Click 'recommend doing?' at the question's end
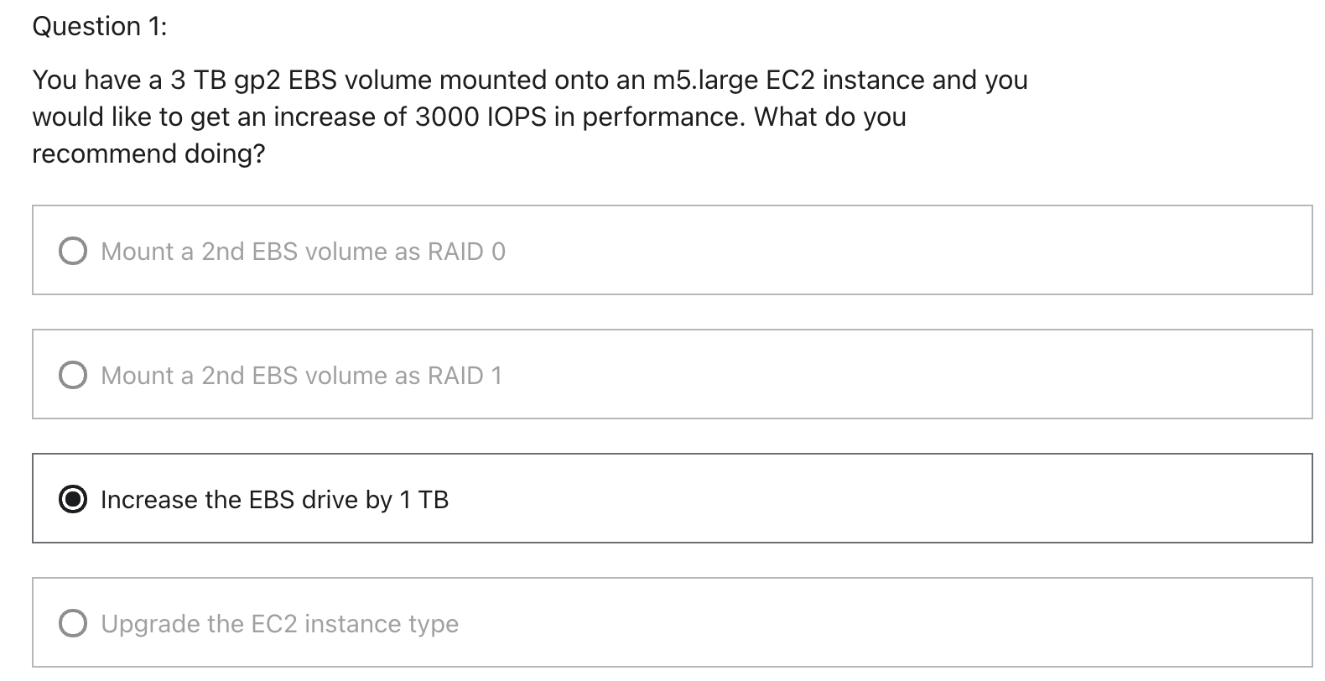1325x681 pixels. pos(148,153)
